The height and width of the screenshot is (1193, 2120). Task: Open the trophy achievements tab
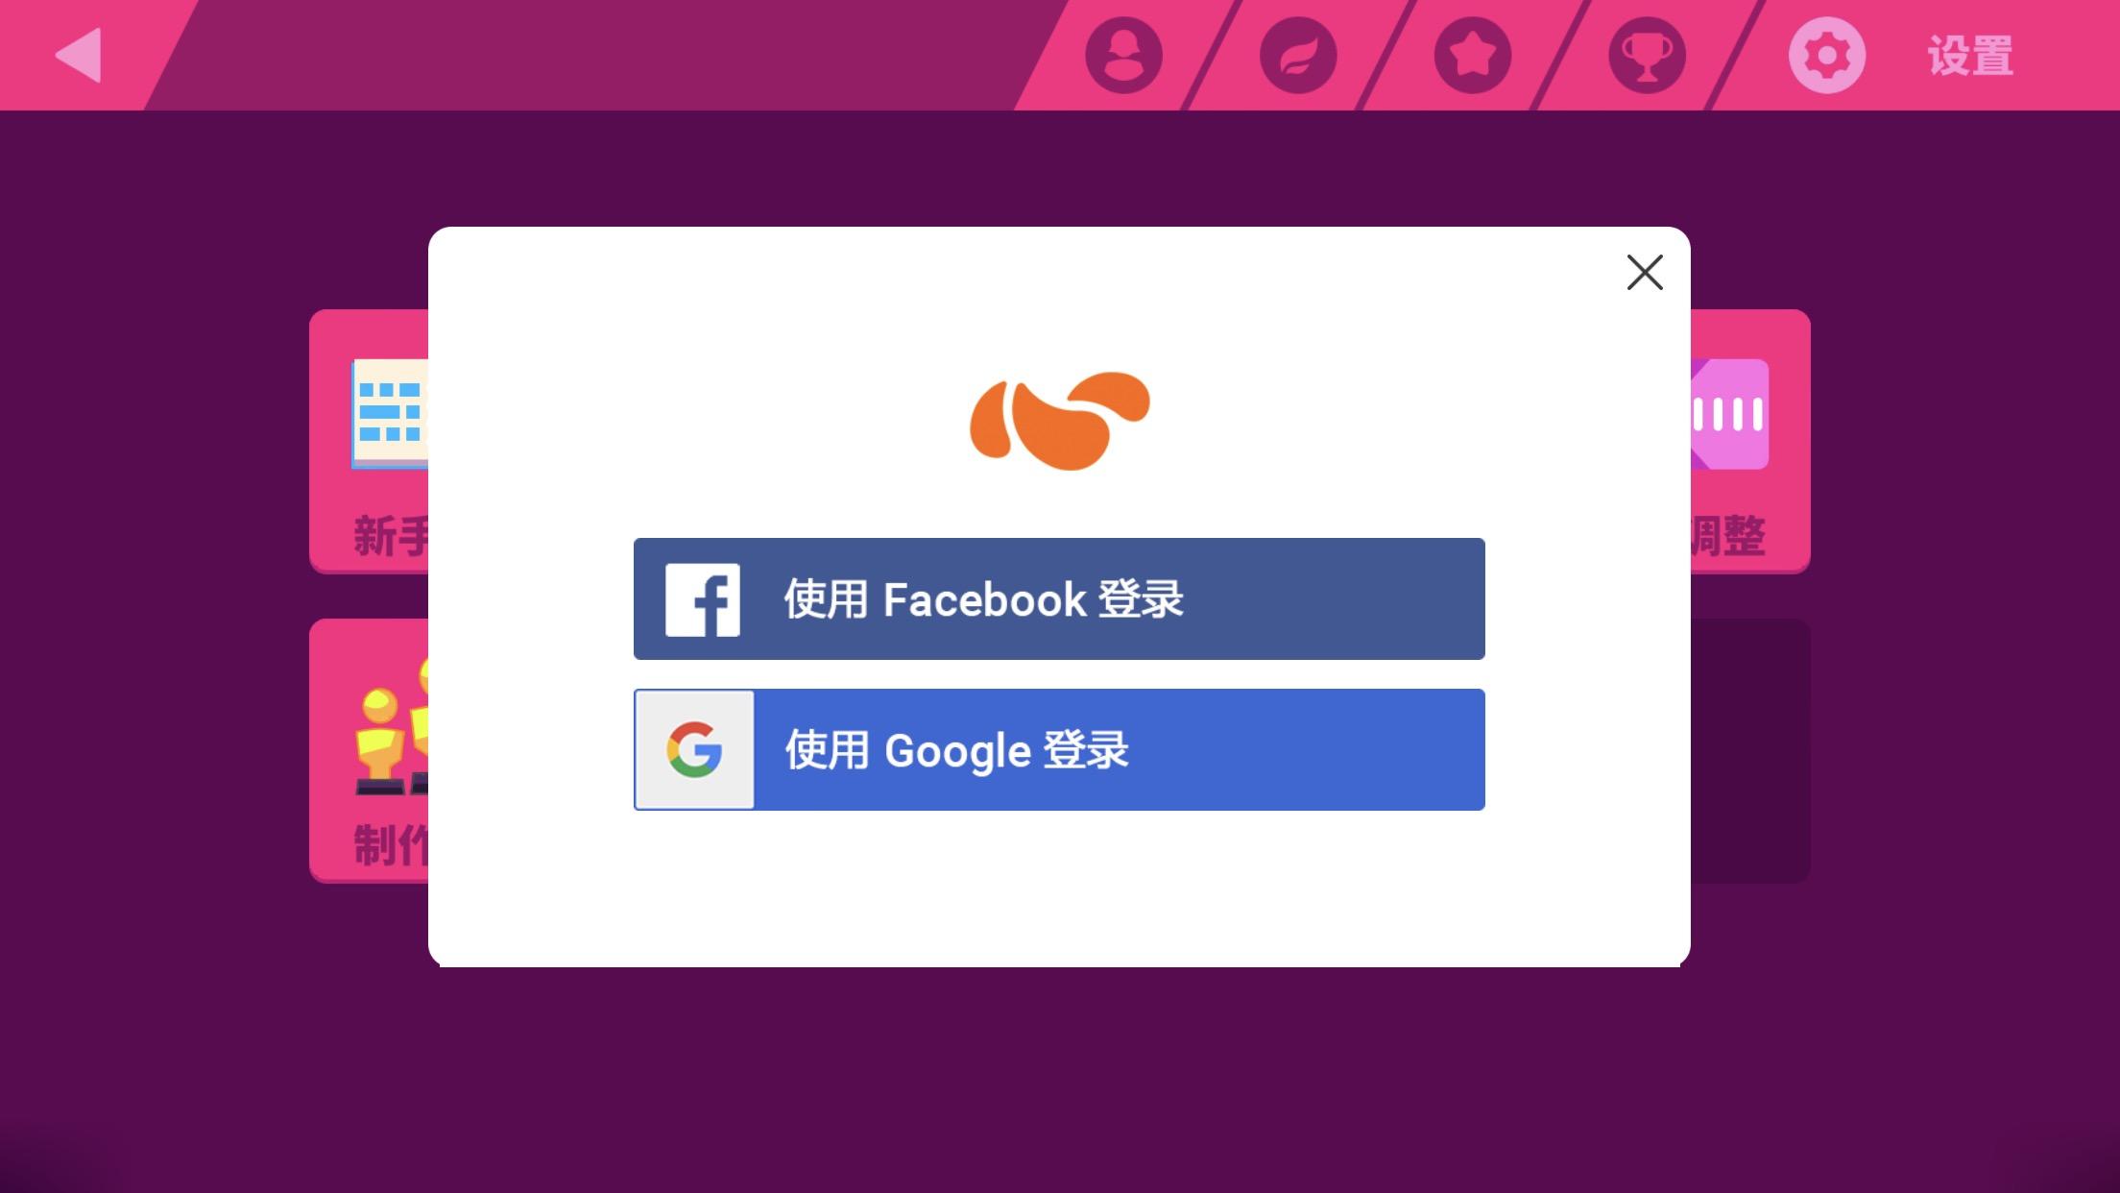tap(1647, 55)
